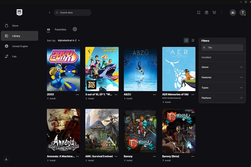Expand the Platform filter
This screenshot has height=167, width=251.
coord(222,98)
